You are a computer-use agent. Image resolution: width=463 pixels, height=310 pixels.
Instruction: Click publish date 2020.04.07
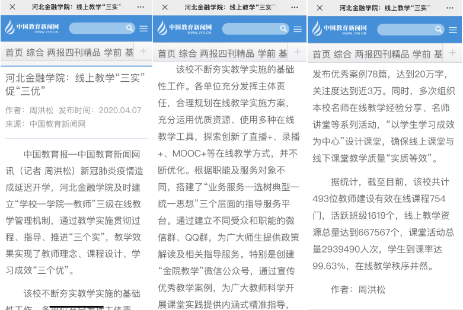click(120, 110)
